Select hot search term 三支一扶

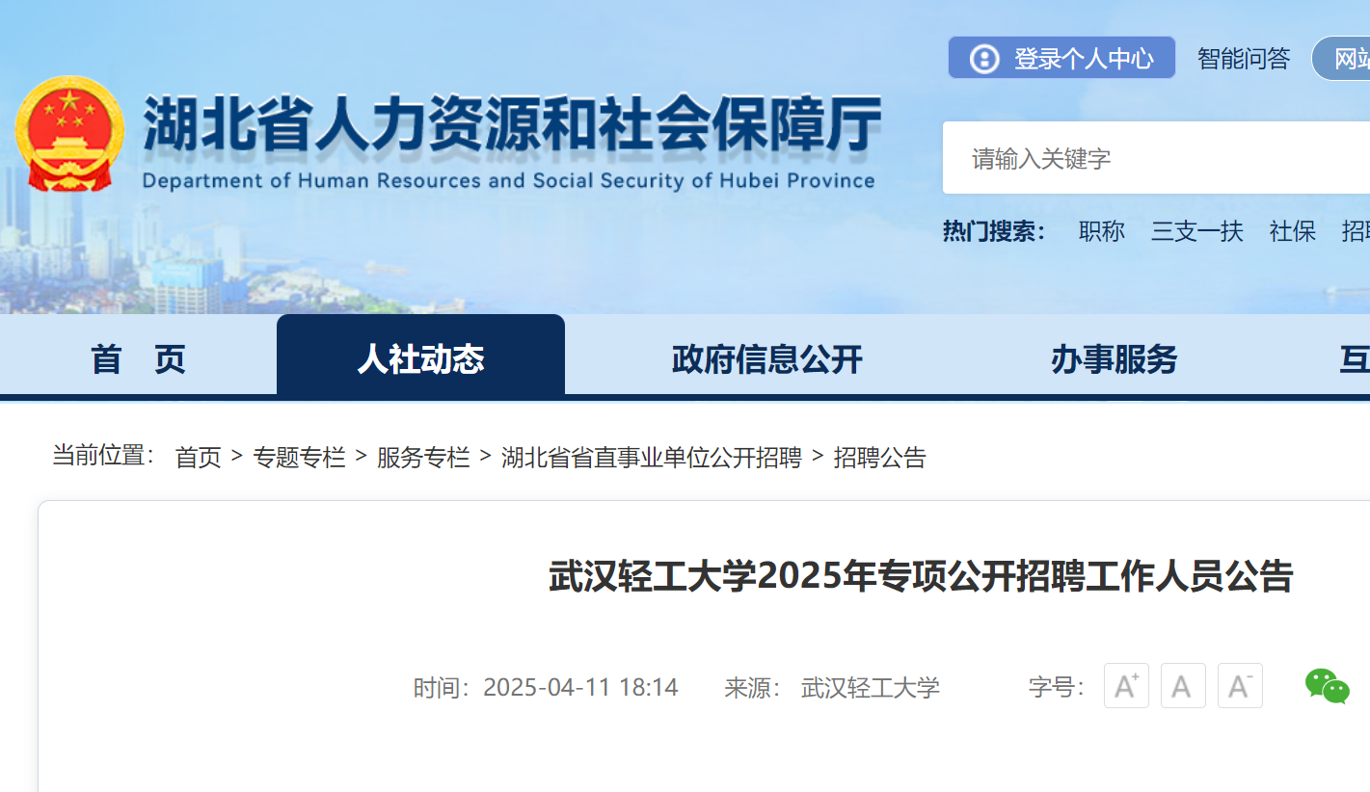(x=1197, y=231)
